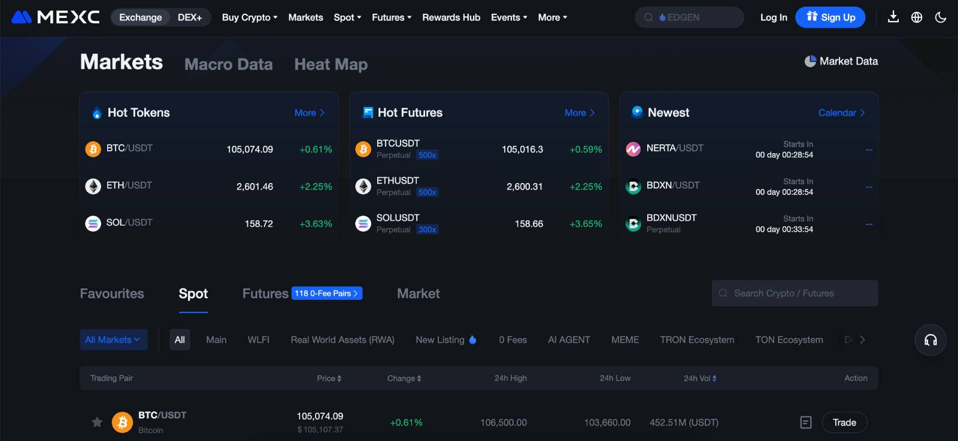
Task: Filter by Real World Assets (RWA)
Action: tap(342, 340)
